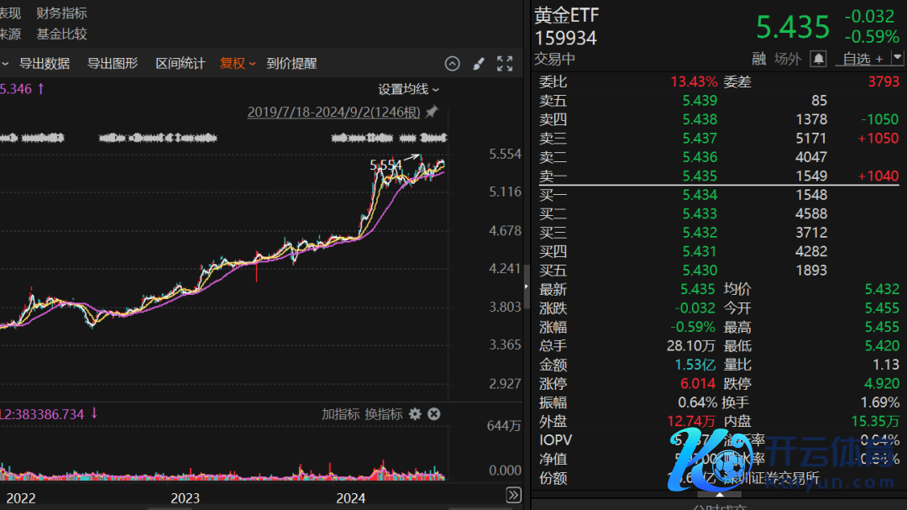Click the pin icon beside date range
907x510 pixels.
(432, 112)
